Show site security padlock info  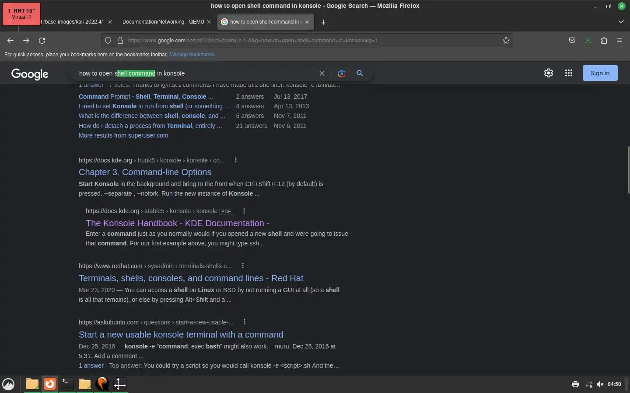(120, 40)
